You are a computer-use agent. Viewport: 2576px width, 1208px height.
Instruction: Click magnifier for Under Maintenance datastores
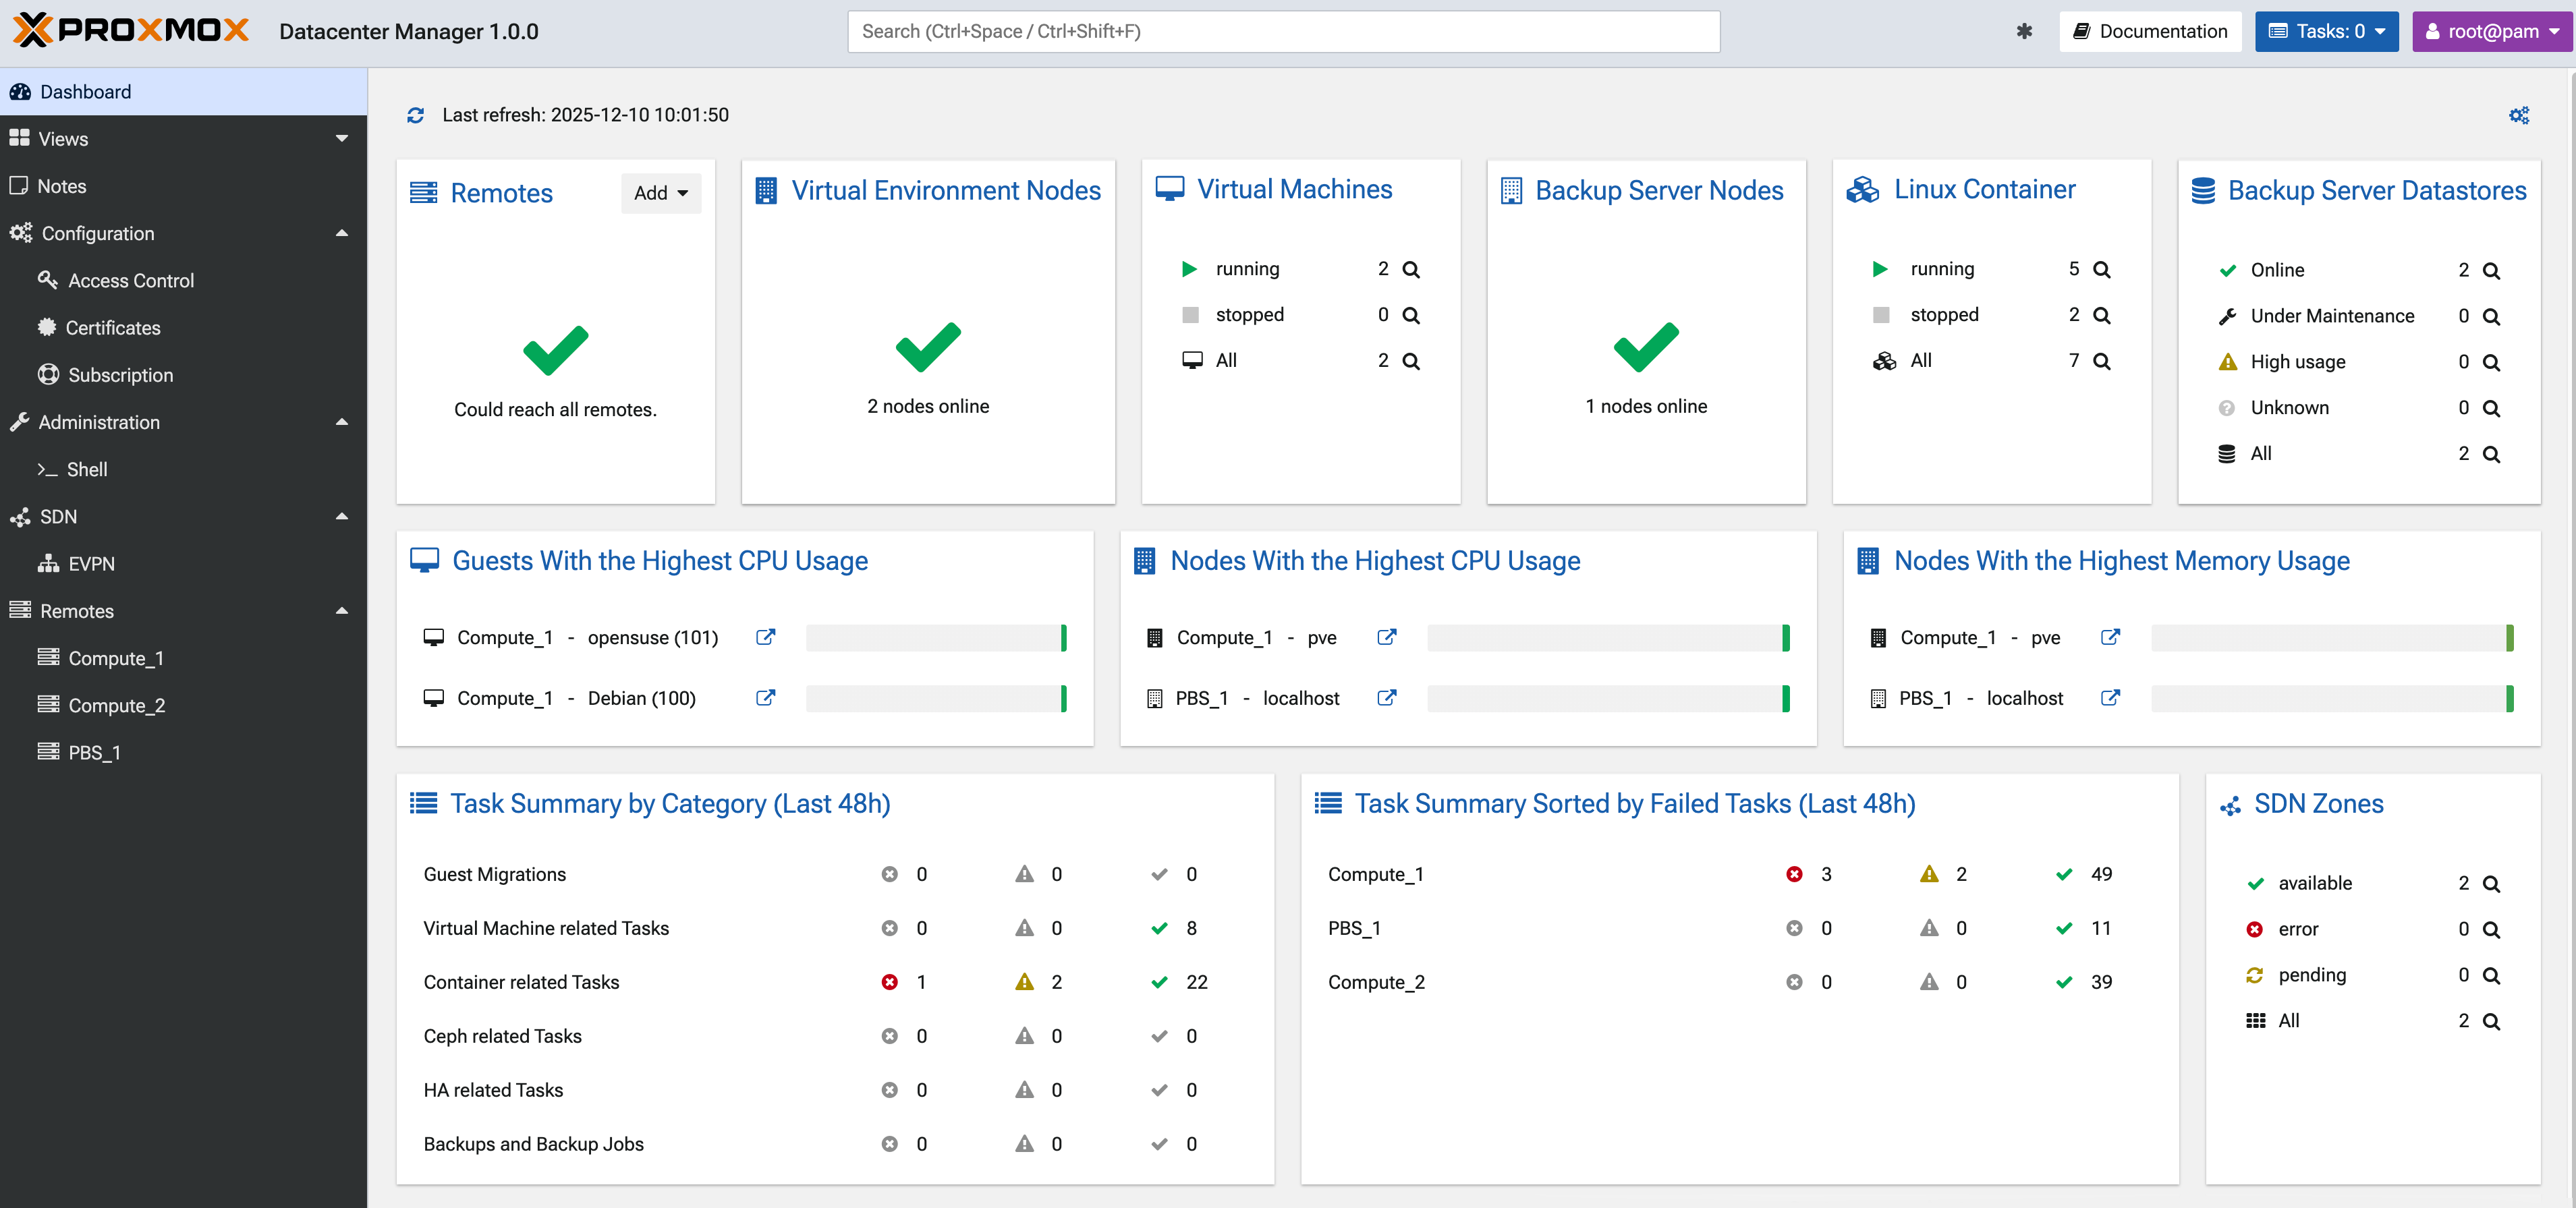pos(2491,316)
